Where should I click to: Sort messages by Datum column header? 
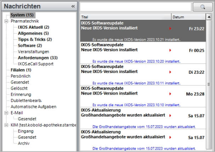188,17
